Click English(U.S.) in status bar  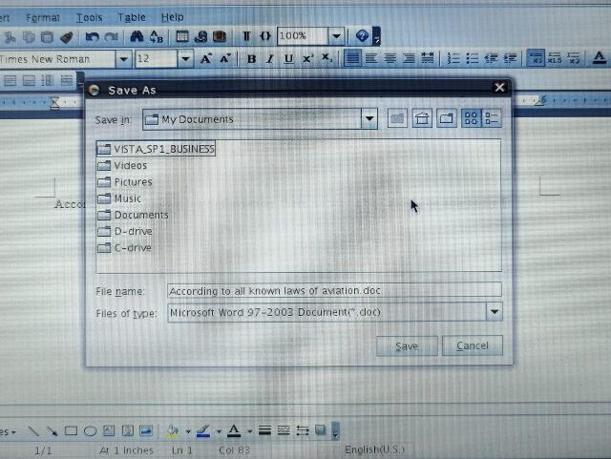pyautogui.click(x=375, y=449)
